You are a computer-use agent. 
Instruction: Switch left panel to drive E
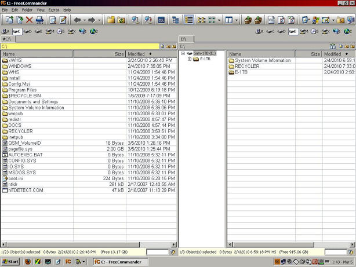point(39,31)
